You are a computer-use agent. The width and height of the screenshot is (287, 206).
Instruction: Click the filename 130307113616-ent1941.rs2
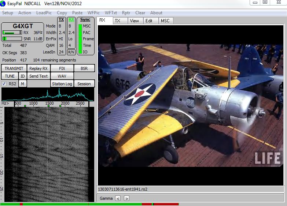click(123, 190)
